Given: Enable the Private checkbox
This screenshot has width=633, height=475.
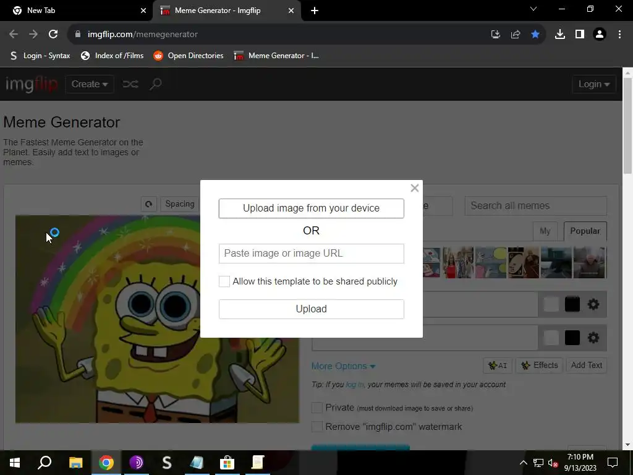Looking at the screenshot, I should point(317,408).
